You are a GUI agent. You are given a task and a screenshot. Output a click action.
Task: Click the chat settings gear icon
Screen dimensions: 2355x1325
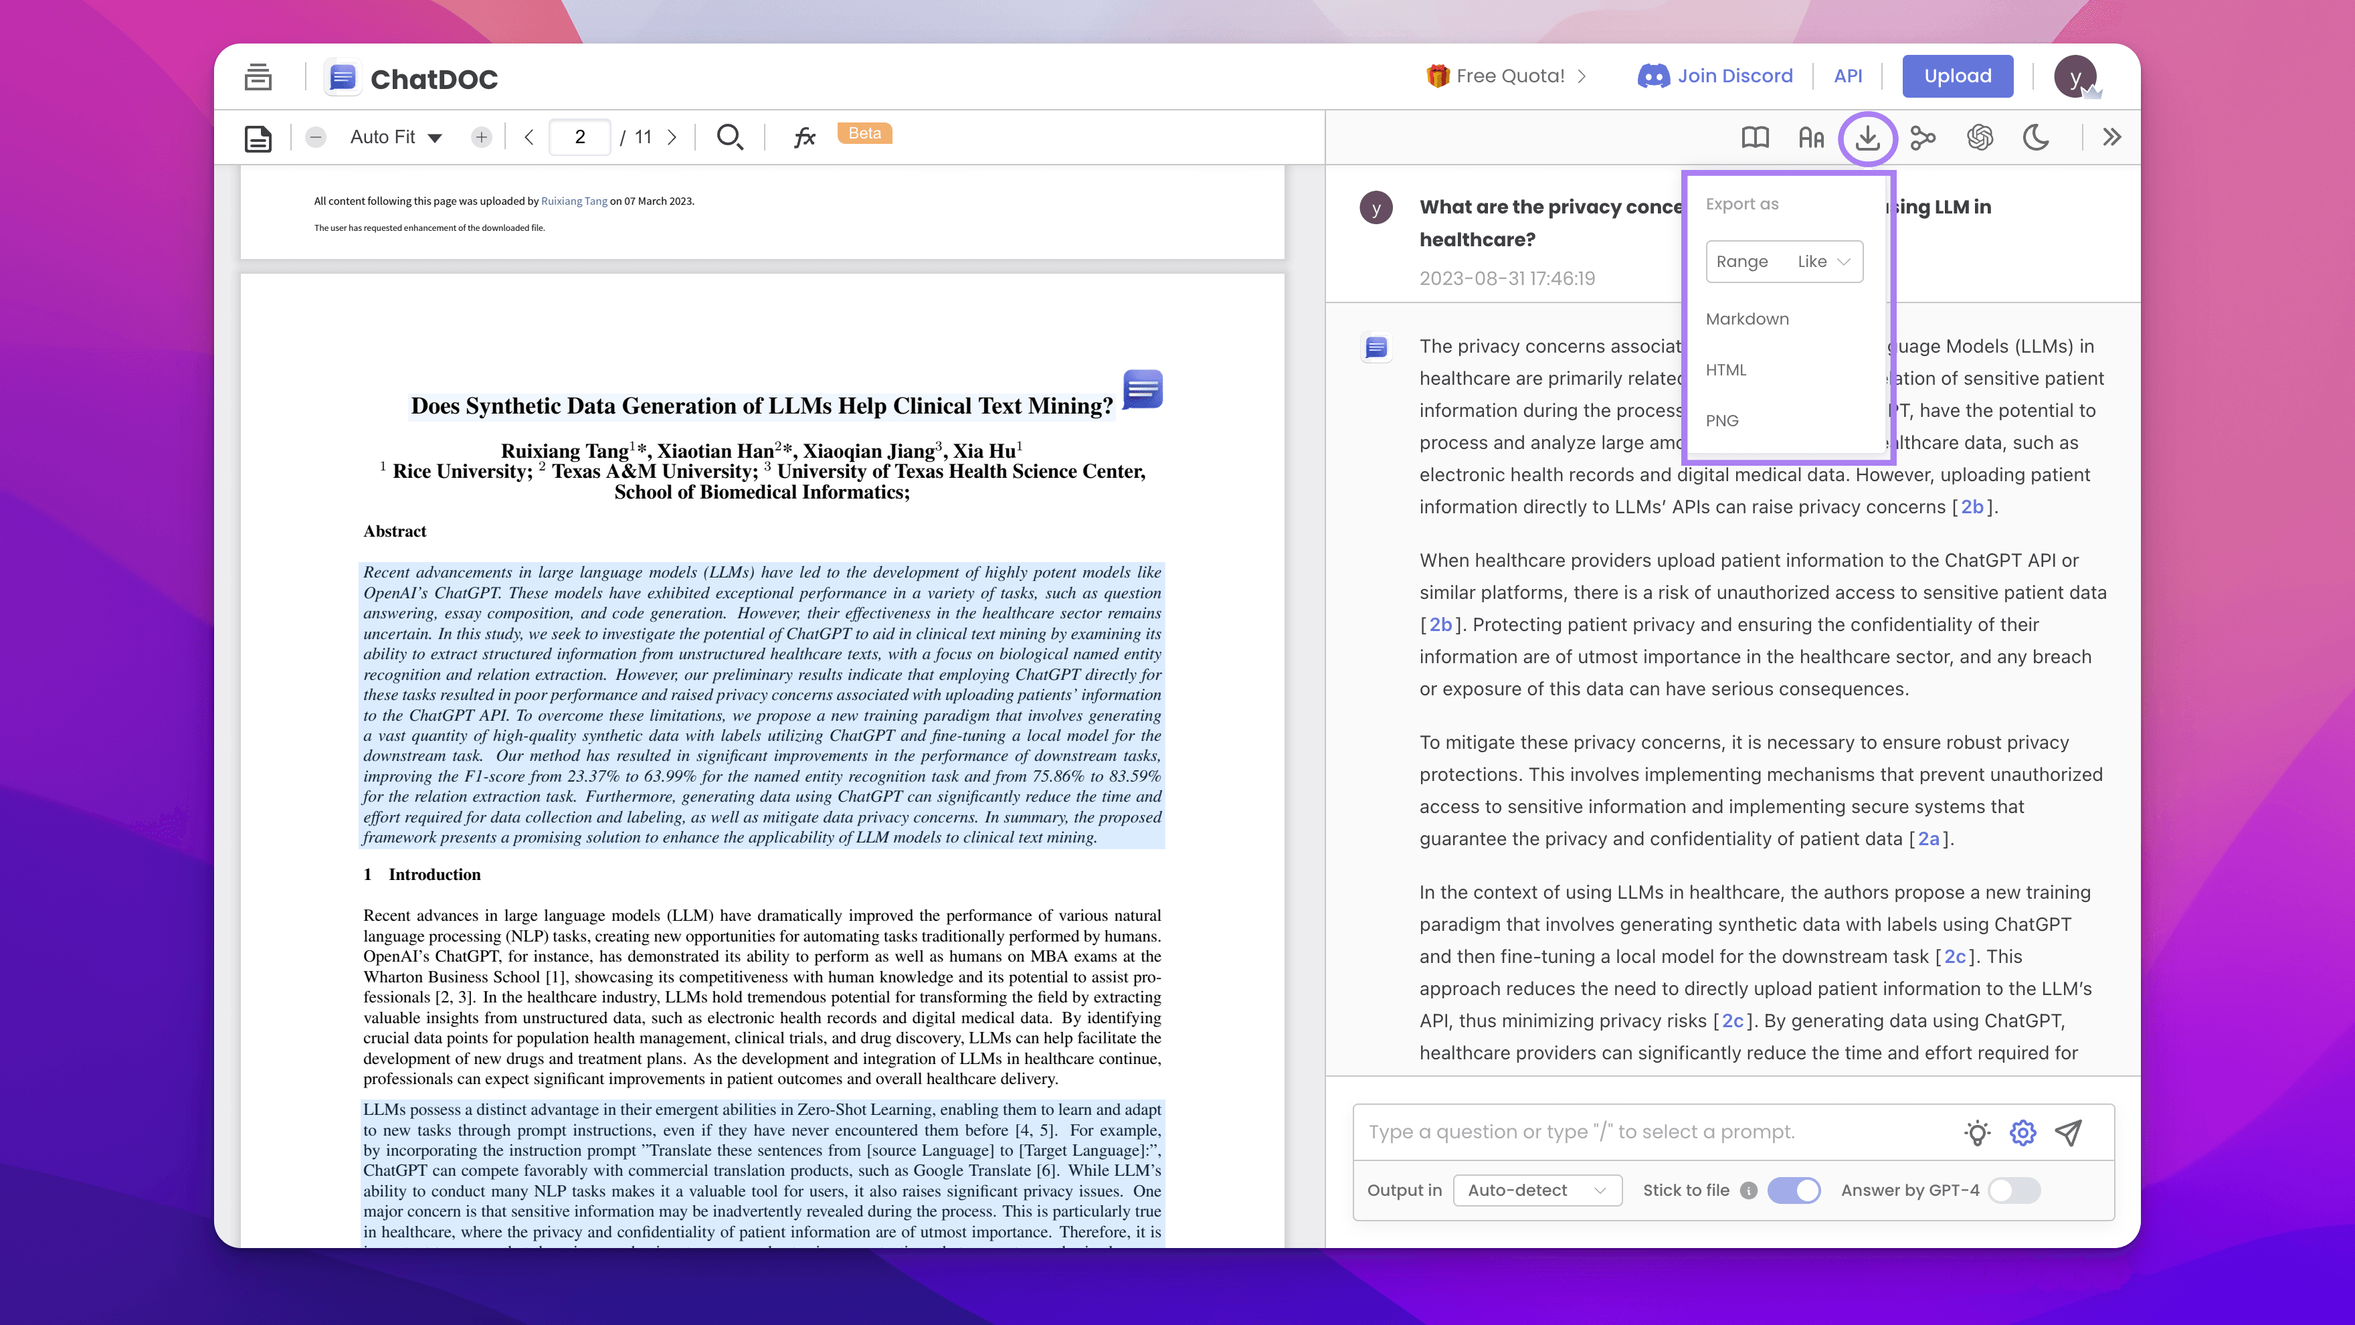point(2022,1133)
